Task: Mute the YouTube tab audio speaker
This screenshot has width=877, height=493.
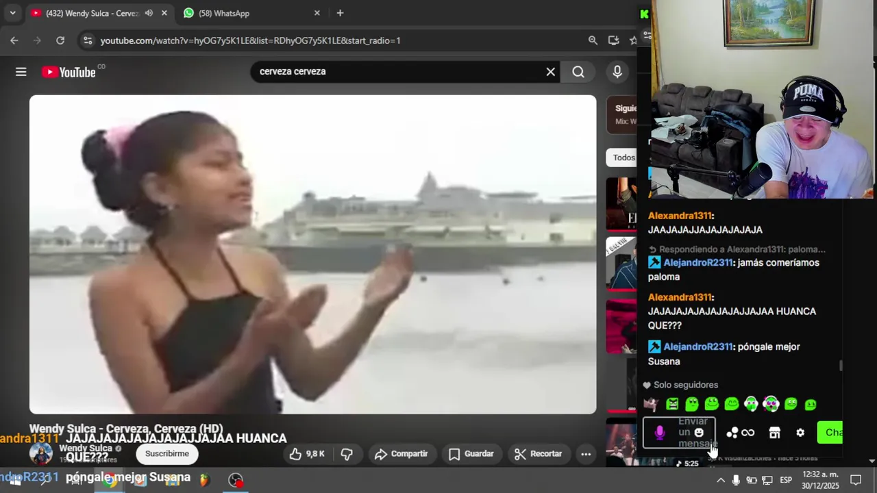Action: [149, 13]
